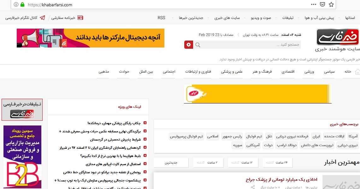
Task: Toggle the دونالد ترامپ tag filter
Action: tap(286, 145)
